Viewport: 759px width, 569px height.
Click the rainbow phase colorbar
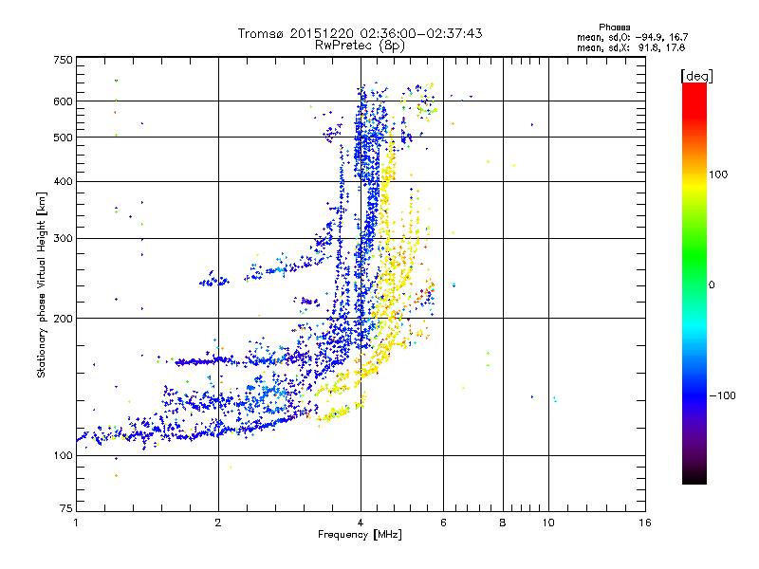pos(694,284)
